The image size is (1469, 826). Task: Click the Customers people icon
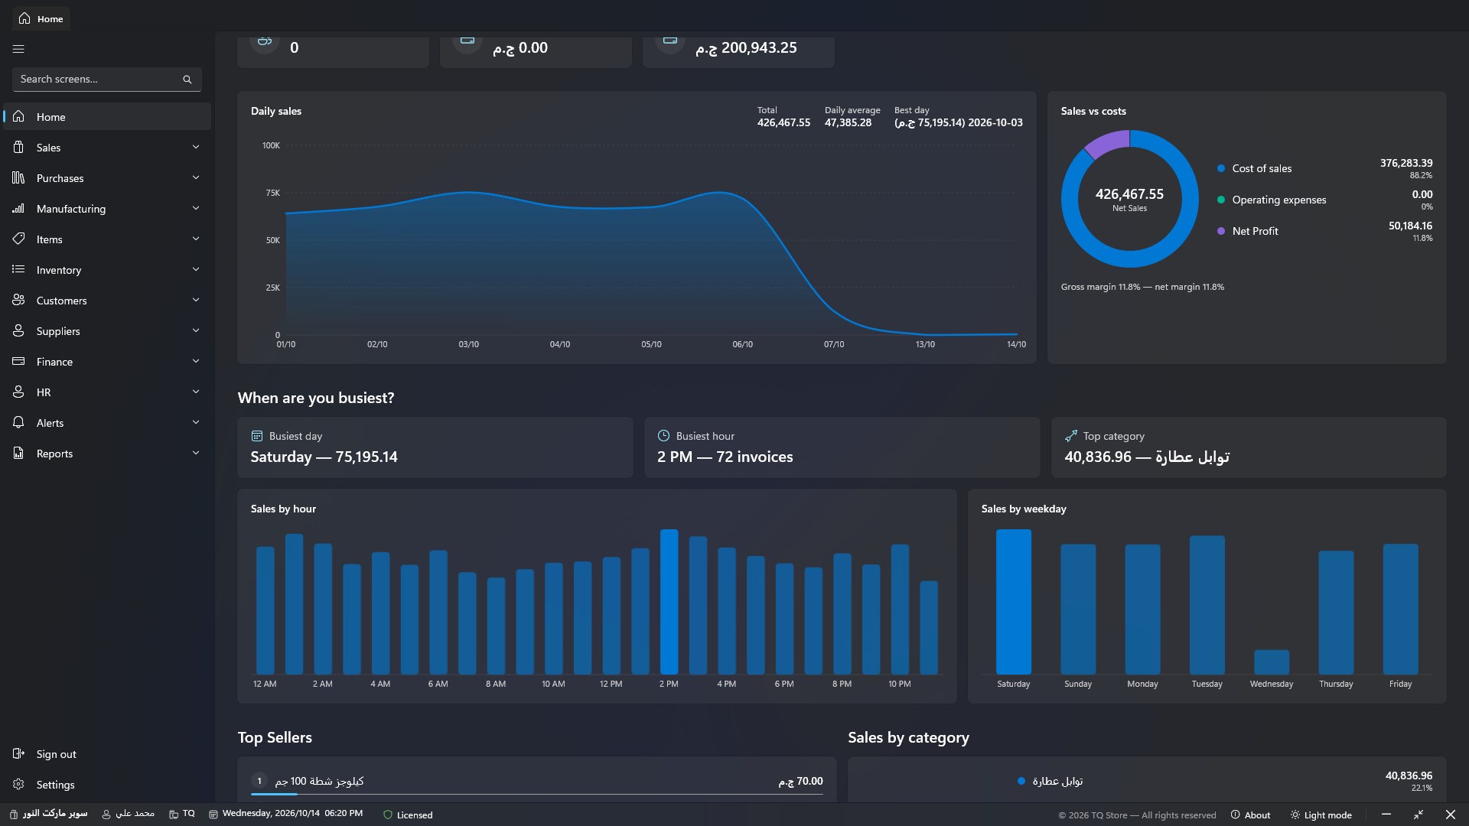click(x=18, y=300)
